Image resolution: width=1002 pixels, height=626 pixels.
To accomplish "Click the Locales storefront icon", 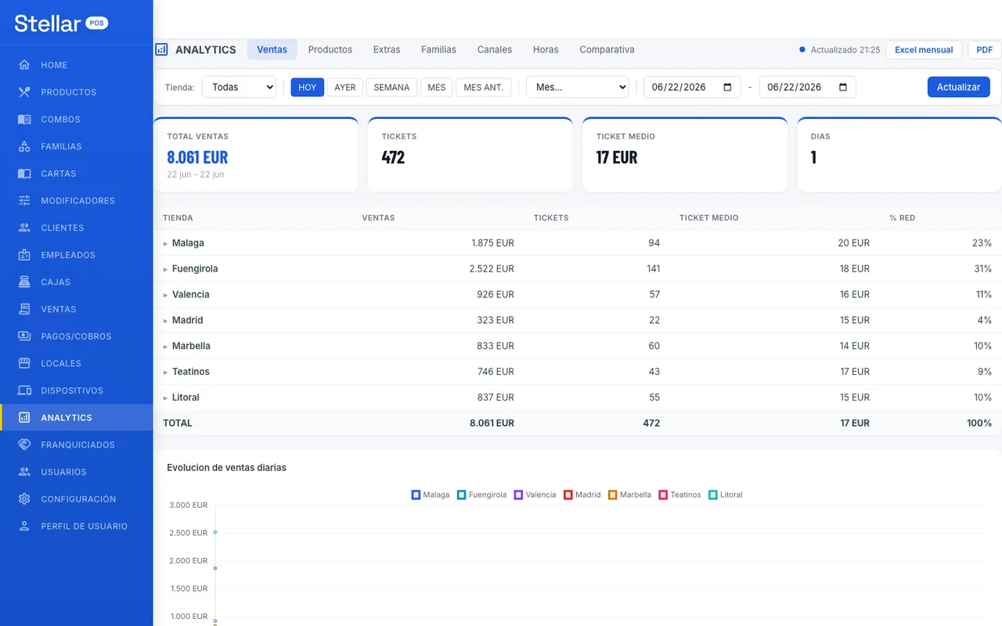I will pos(24,363).
